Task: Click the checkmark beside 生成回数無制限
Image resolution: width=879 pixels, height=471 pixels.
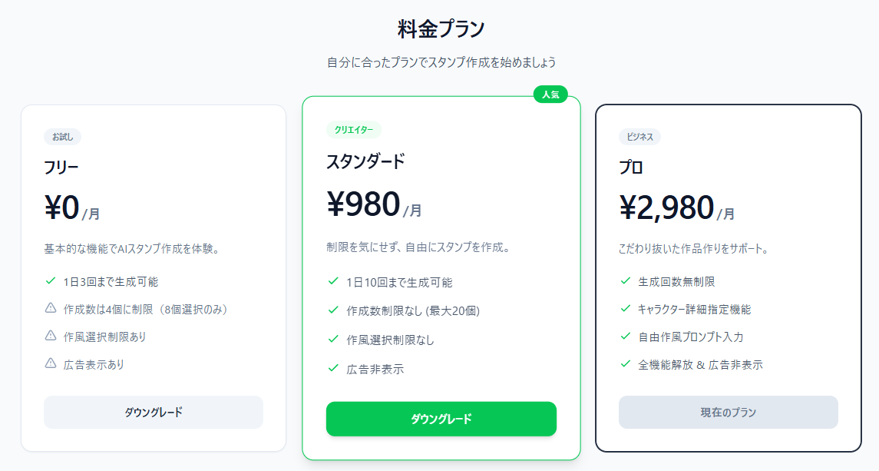Action: click(x=626, y=281)
